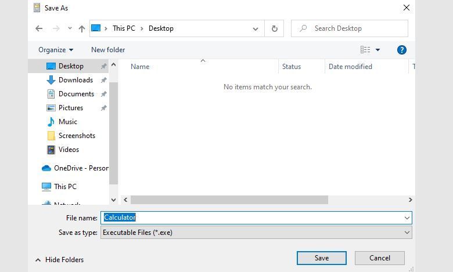
Task: Click the file list horizontal scrollbar thumb
Action: click(229, 200)
